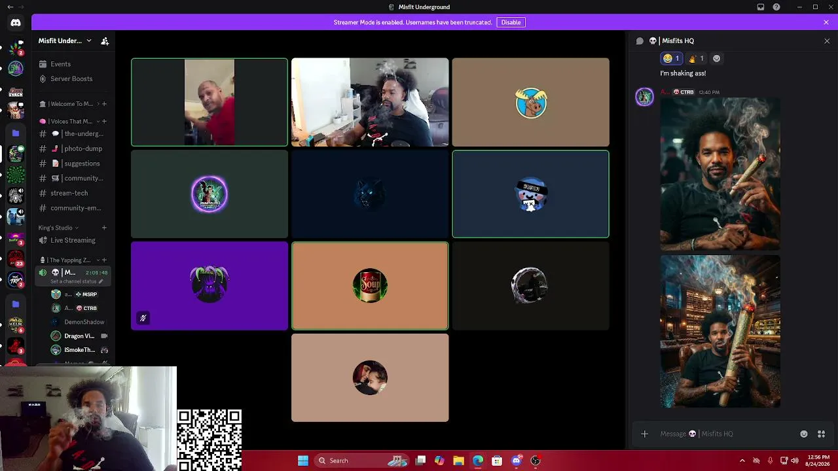This screenshot has height=471, width=838.
Task: Show hidden icons in the system tray
Action: tap(742, 461)
